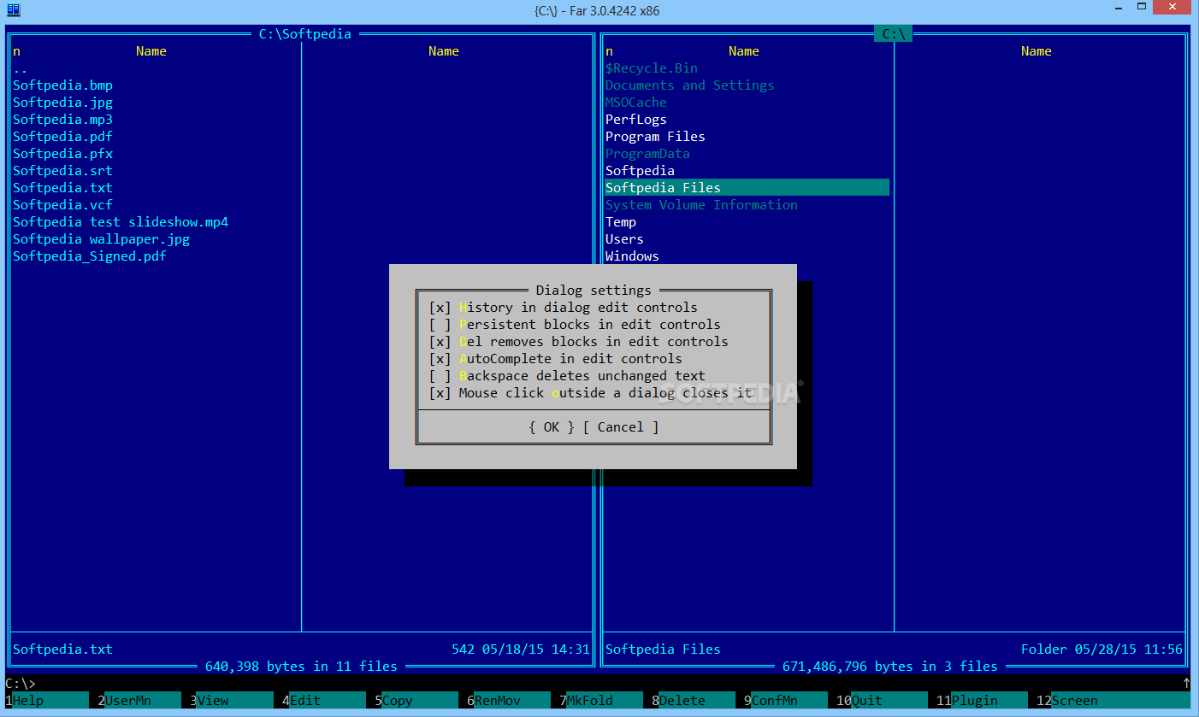The image size is (1199, 717).
Task: Select Softpedia test slideshow.mp4
Action: pos(121,222)
